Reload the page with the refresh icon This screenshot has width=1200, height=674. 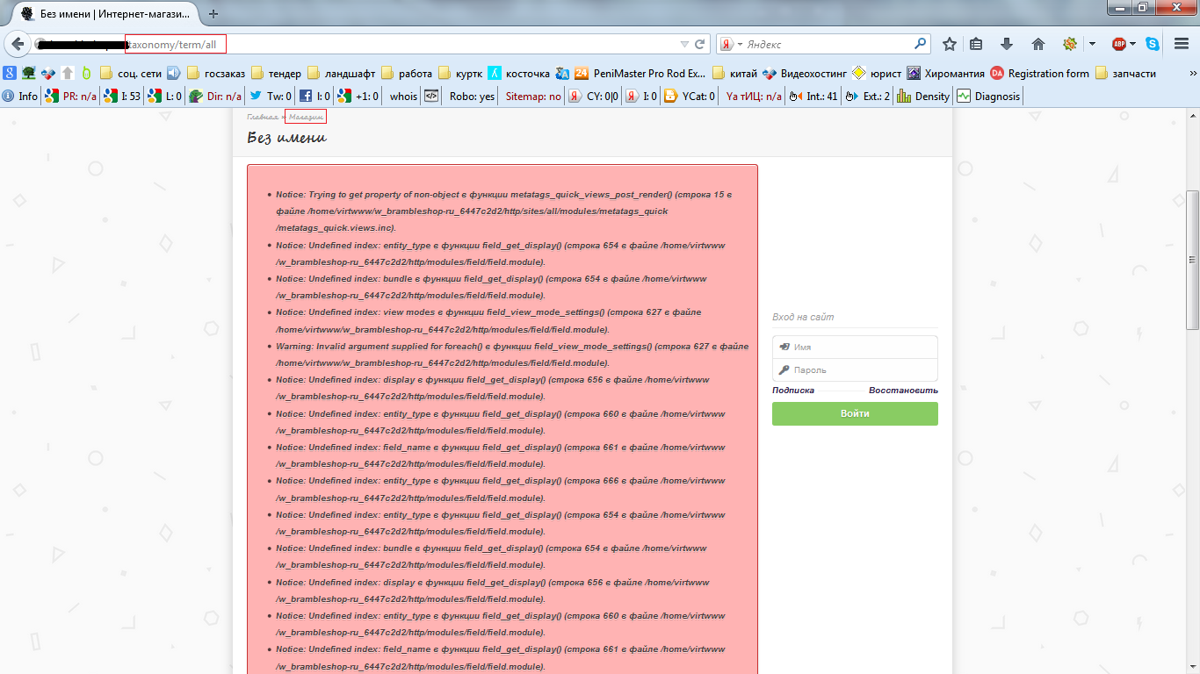pos(700,44)
